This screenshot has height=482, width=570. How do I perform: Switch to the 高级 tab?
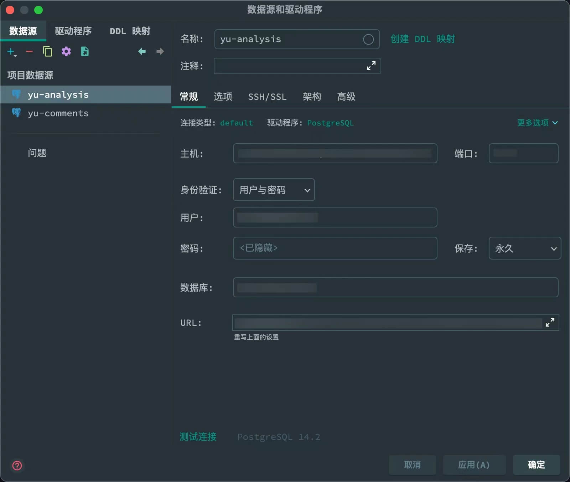pos(346,97)
